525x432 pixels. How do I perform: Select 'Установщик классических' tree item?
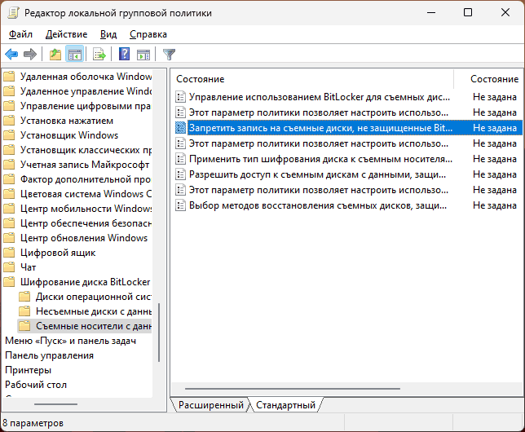tap(86, 150)
